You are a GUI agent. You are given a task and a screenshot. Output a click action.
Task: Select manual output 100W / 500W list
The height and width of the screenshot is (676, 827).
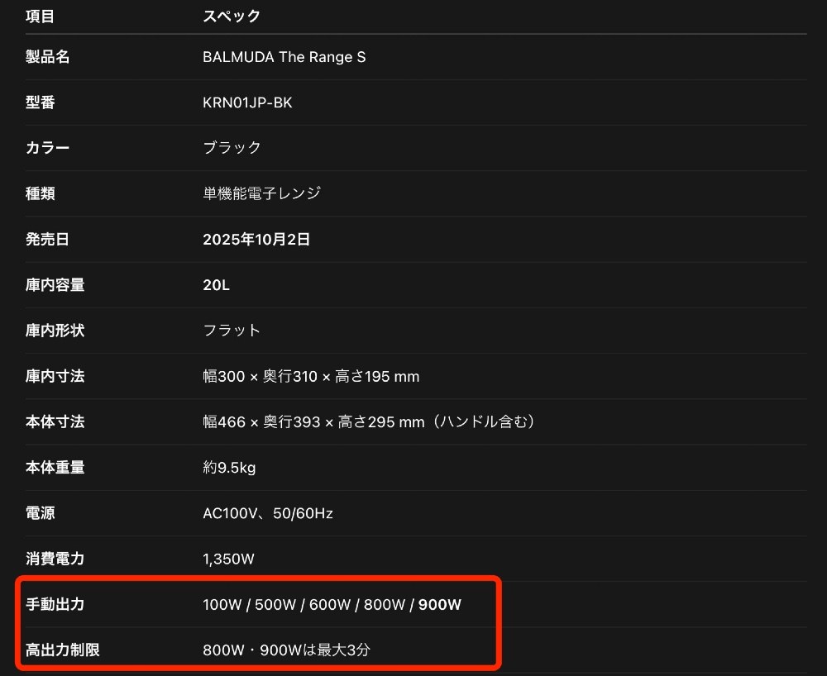click(x=332, y=604)
